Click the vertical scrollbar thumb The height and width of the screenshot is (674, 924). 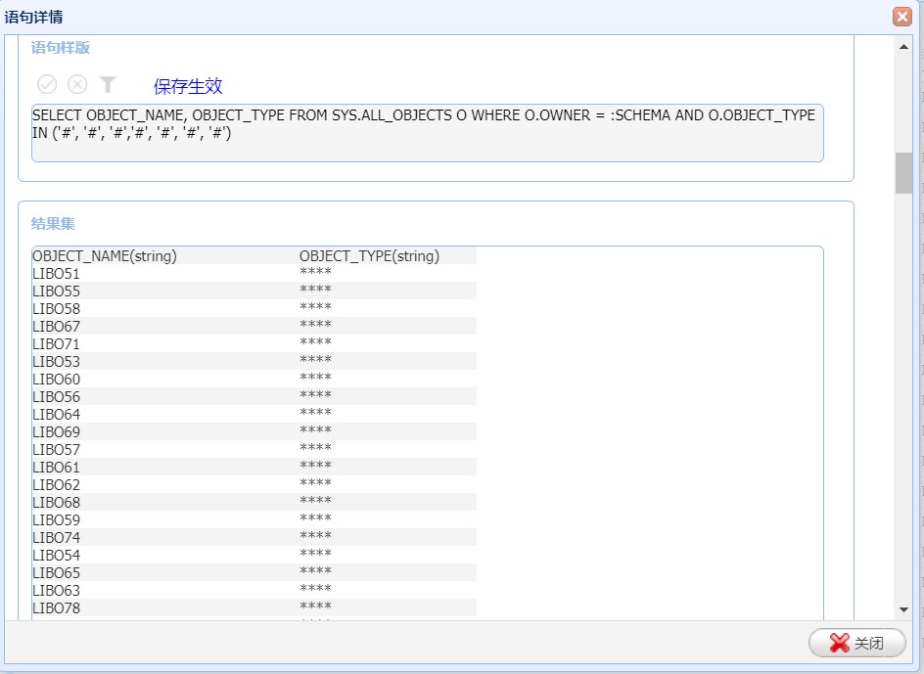(903, 173)
